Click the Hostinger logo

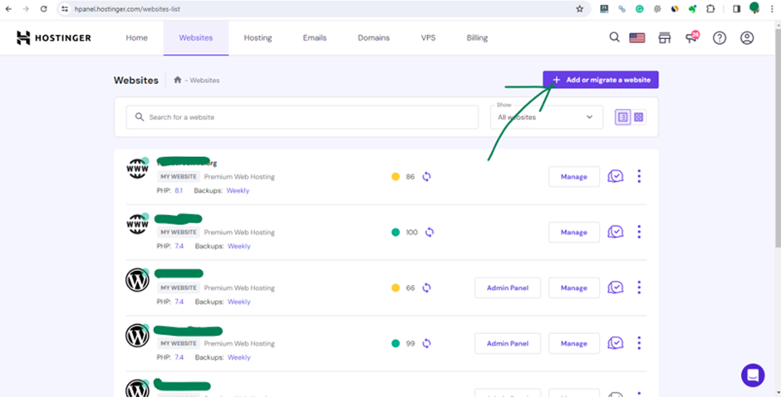pos(54,38)
